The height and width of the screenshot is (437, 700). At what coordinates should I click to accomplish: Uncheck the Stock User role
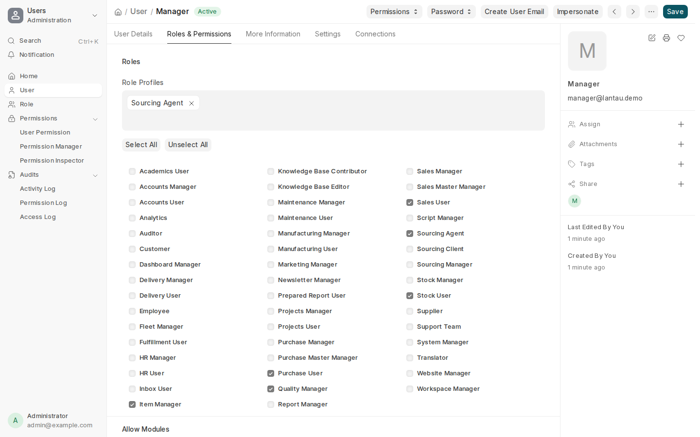410,296
